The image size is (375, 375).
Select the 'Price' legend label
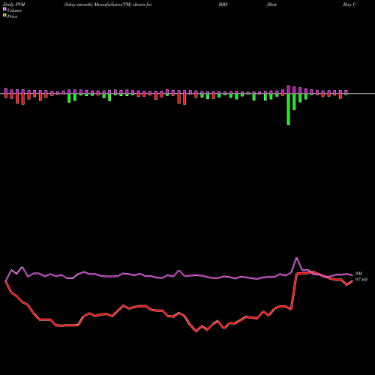(x=12, y=16)
